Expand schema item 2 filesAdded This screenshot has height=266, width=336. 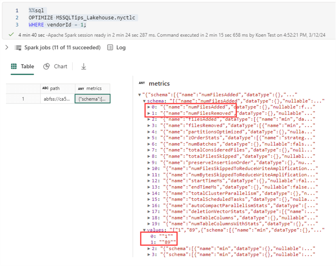click(x=149, y=119)
